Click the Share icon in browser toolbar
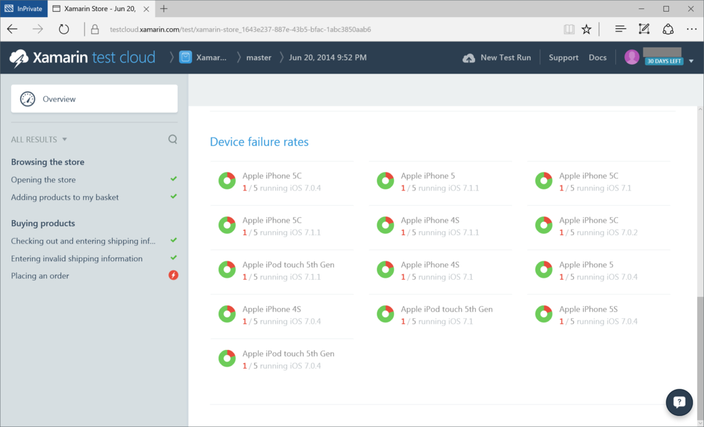This screenshot has height=427, width=704. [668, 29]
